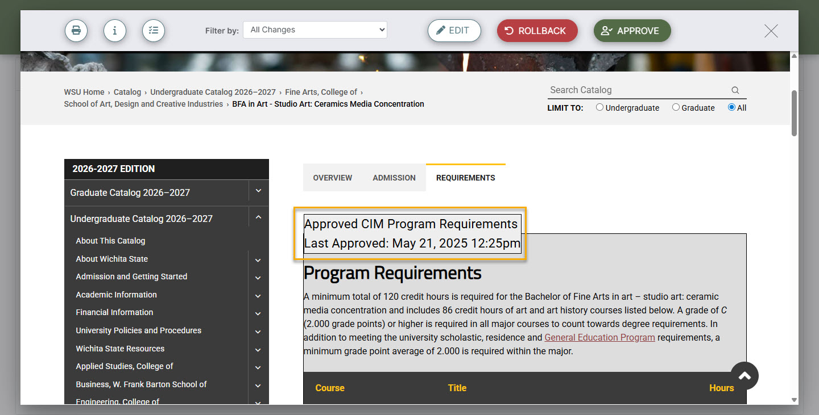Click the back-to-top arrow button

click(x=744, y=376)
